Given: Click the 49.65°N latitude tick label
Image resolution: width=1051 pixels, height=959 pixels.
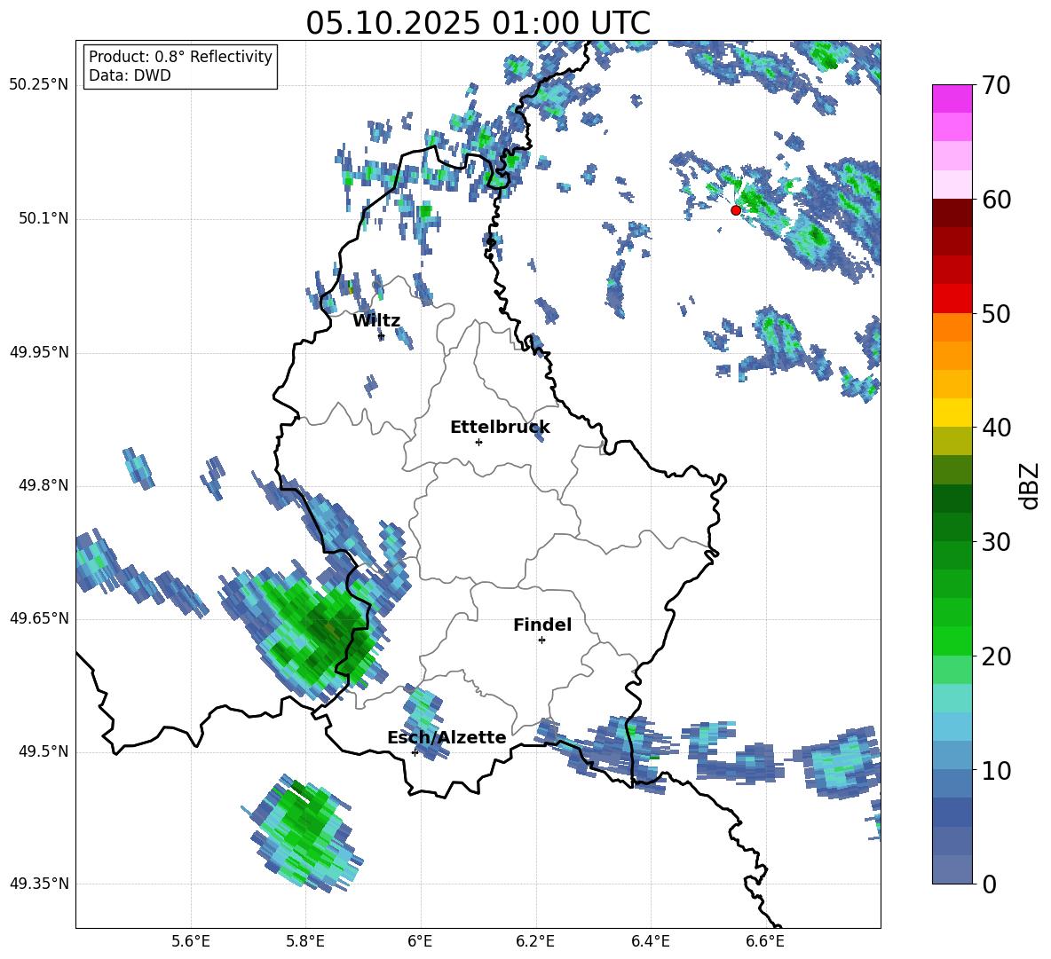Looking at the screenshot, I should point(39,618).
